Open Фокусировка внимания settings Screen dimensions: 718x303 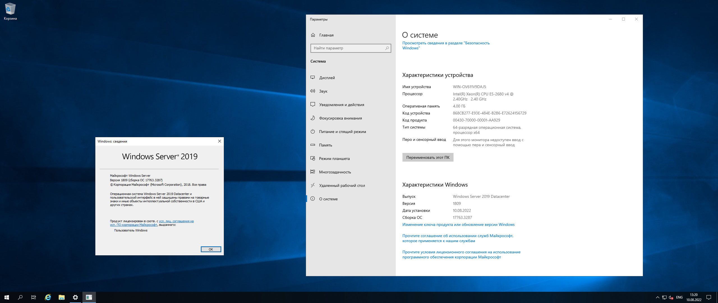pos(351,118)
